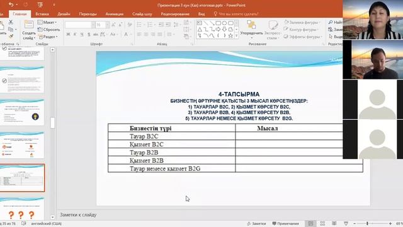This screenshot has width=403, height=227.
Task: Clear all formatting with the eraser A icon
Action: coord(130,25)
